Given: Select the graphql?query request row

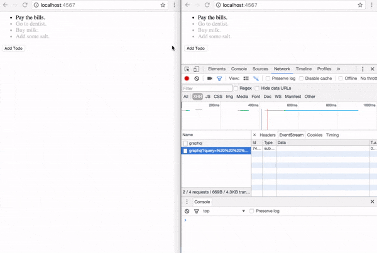Looking at the screenshot, I should point(216,151).
